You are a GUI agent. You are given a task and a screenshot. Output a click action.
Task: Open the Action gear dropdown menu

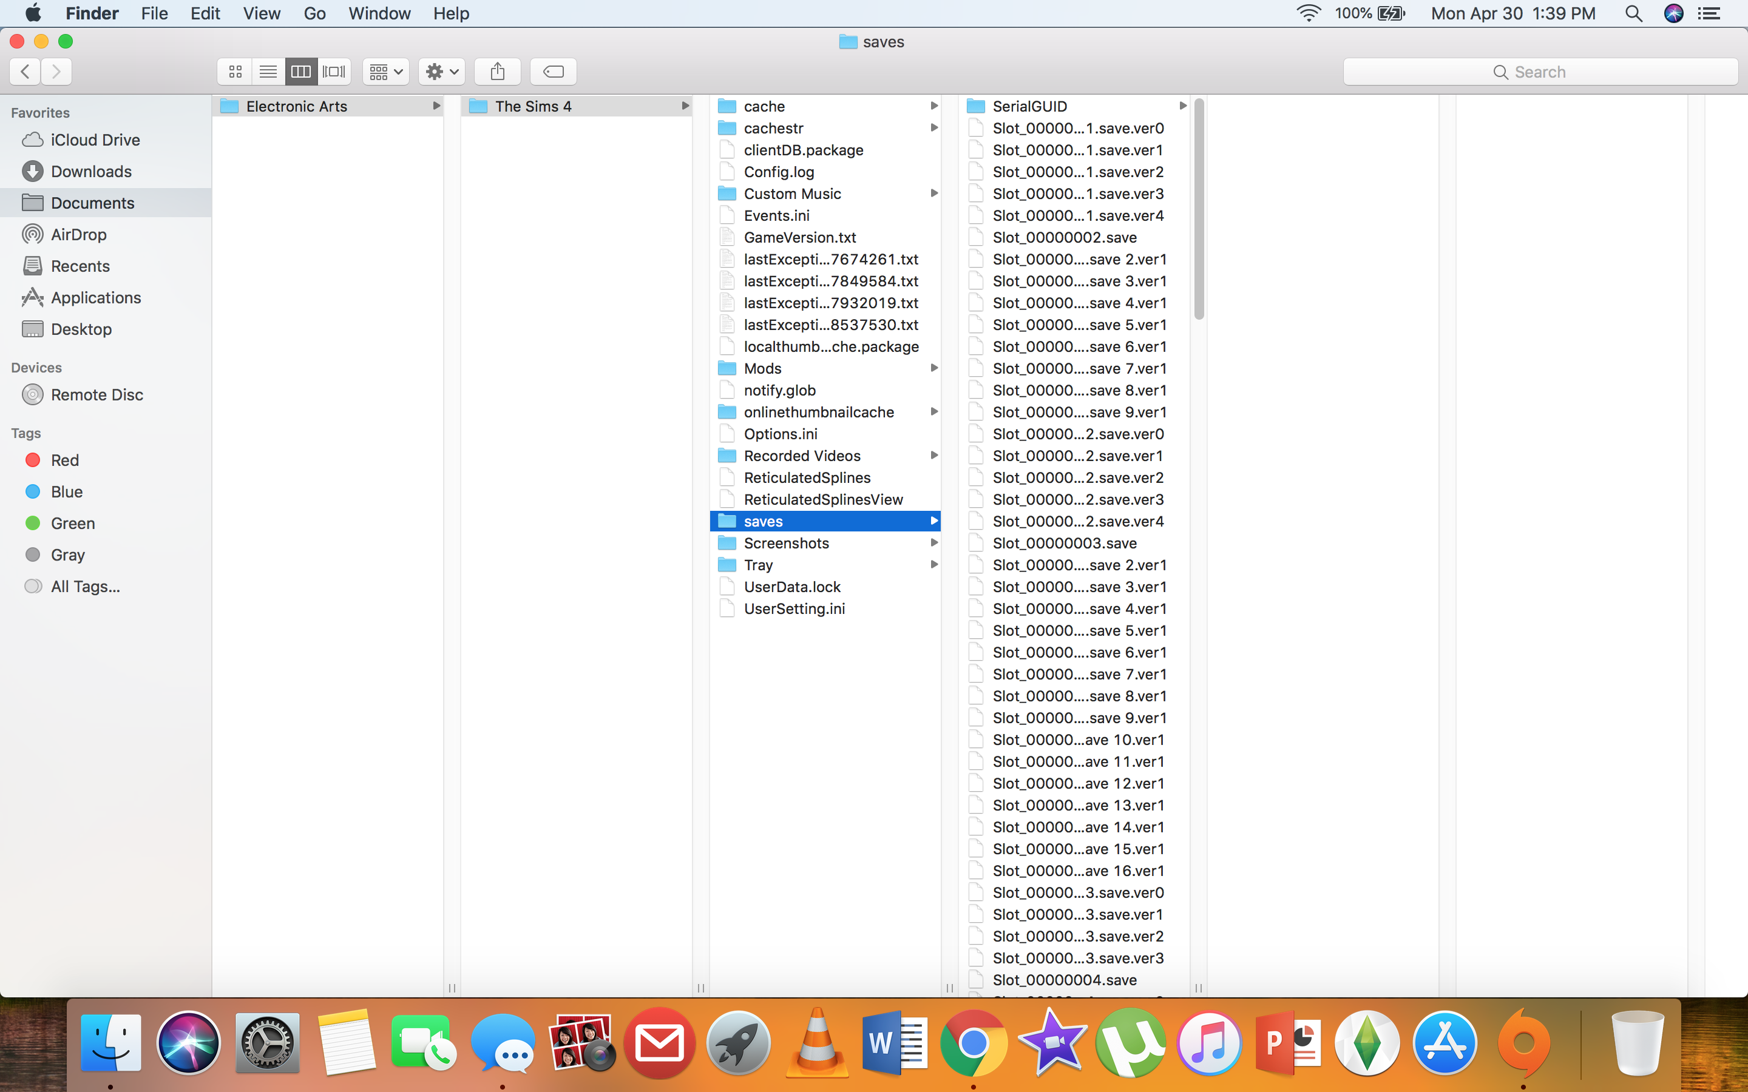(x=442, y=72)
